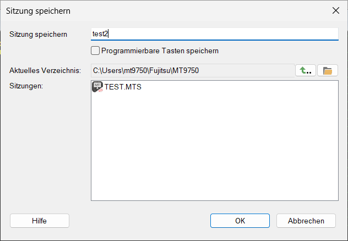The height and width of the screenshot is (241, 348).
Task: Click the TEST.MTS session file icon
Action: (97, 86)
